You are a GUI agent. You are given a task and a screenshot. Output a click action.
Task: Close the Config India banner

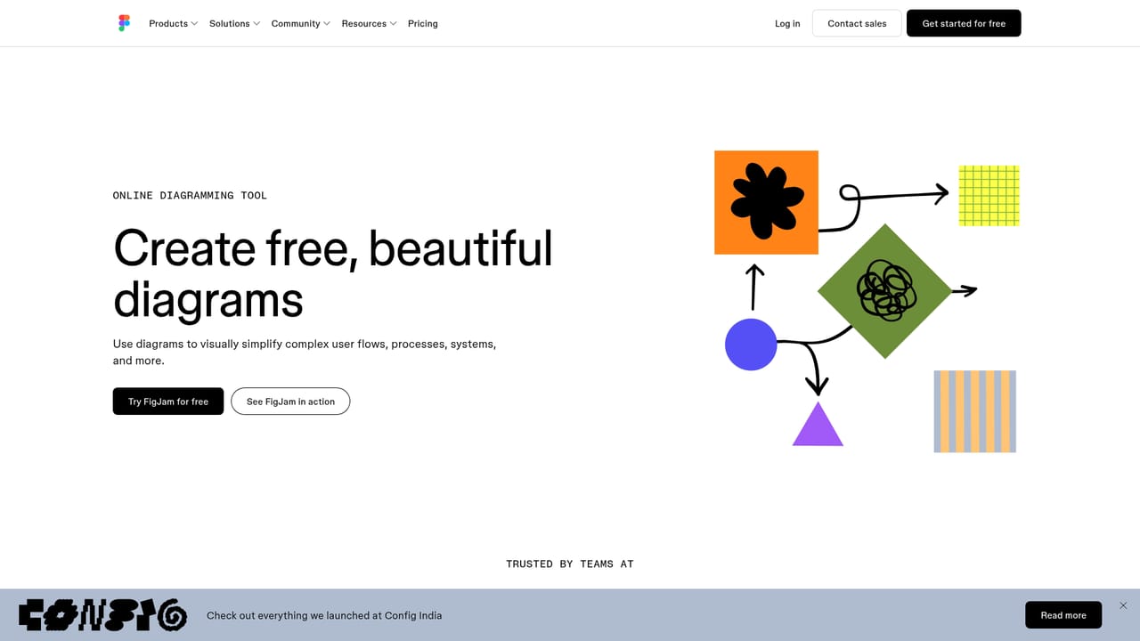[x=1123, y=605]
